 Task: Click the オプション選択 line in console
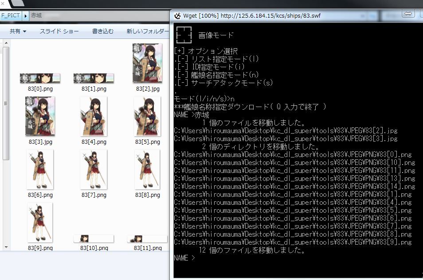[206, 51]
